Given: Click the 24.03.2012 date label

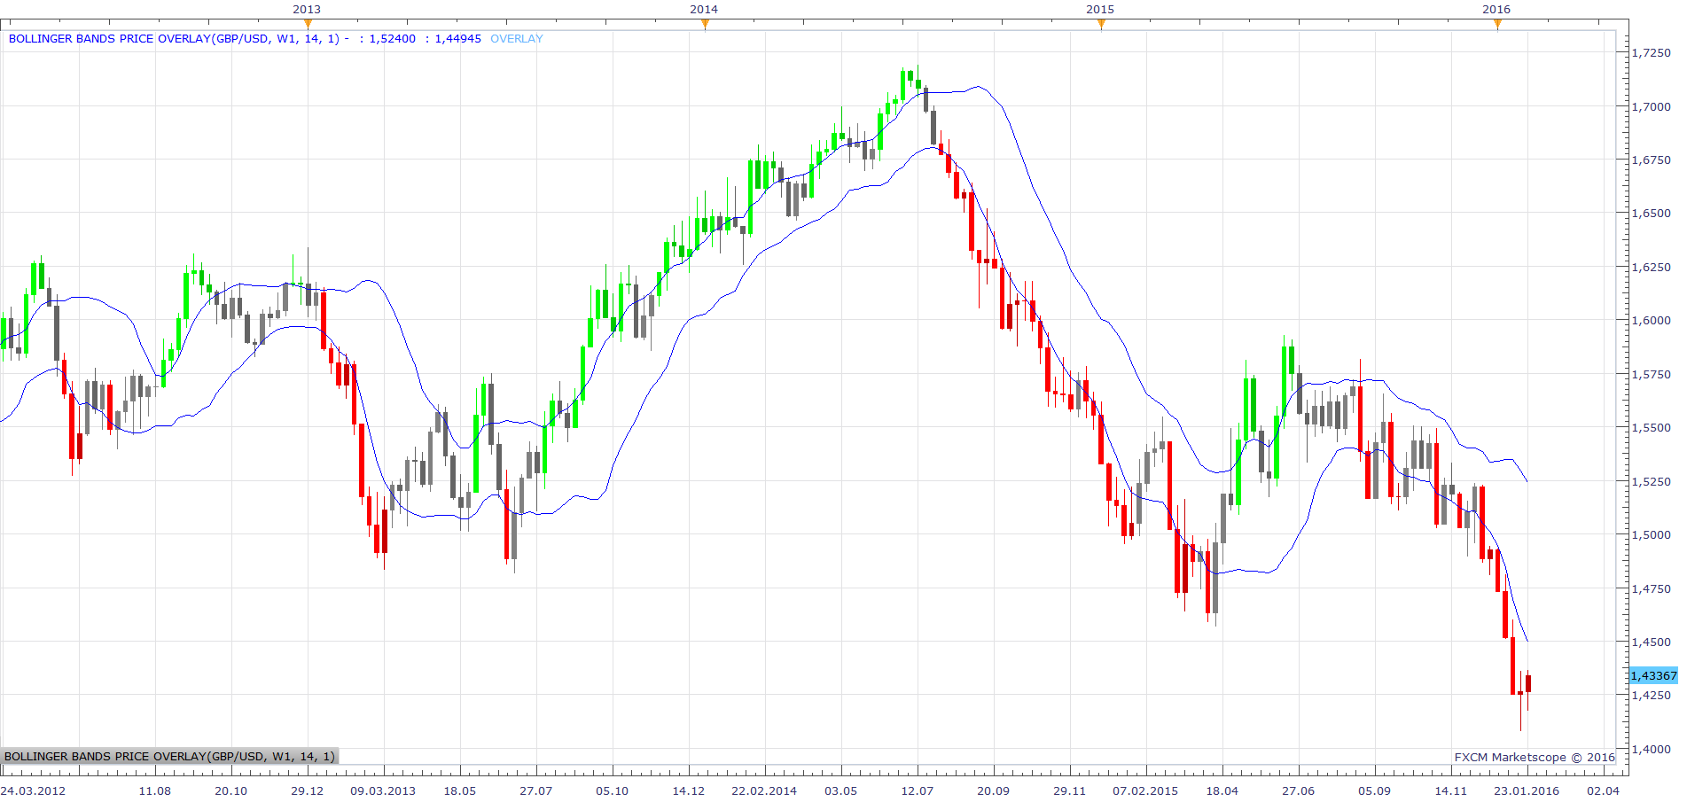Looking at the screenshot, I should click(34, 790).
